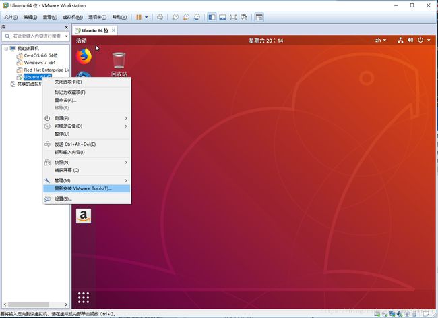The width and height of the screenshot is (438, 318).
Task: Toggle the library sidebar view icon
Action: click(x=212, y=17)
